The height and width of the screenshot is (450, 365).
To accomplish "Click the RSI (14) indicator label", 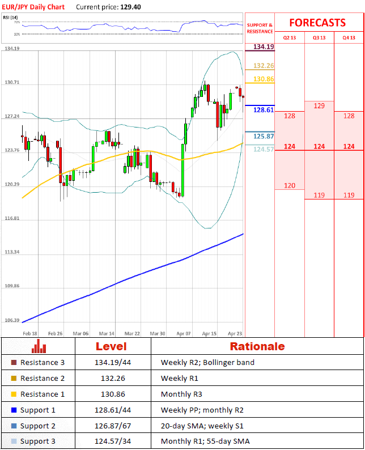I will coord(10,18).
